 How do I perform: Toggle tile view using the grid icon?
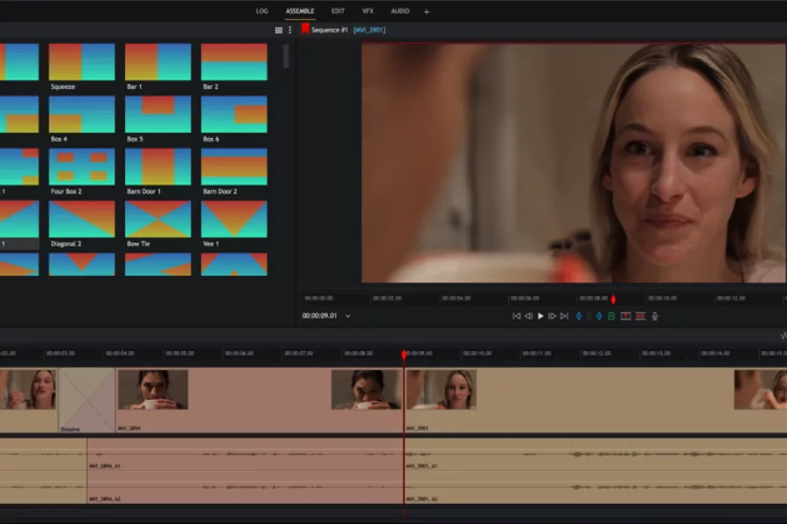point(279,30)
